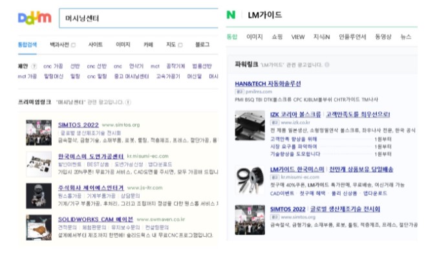Click the suggested keyword 공작기계
Screen dimensions: 437x255
(x=176, y=66)
